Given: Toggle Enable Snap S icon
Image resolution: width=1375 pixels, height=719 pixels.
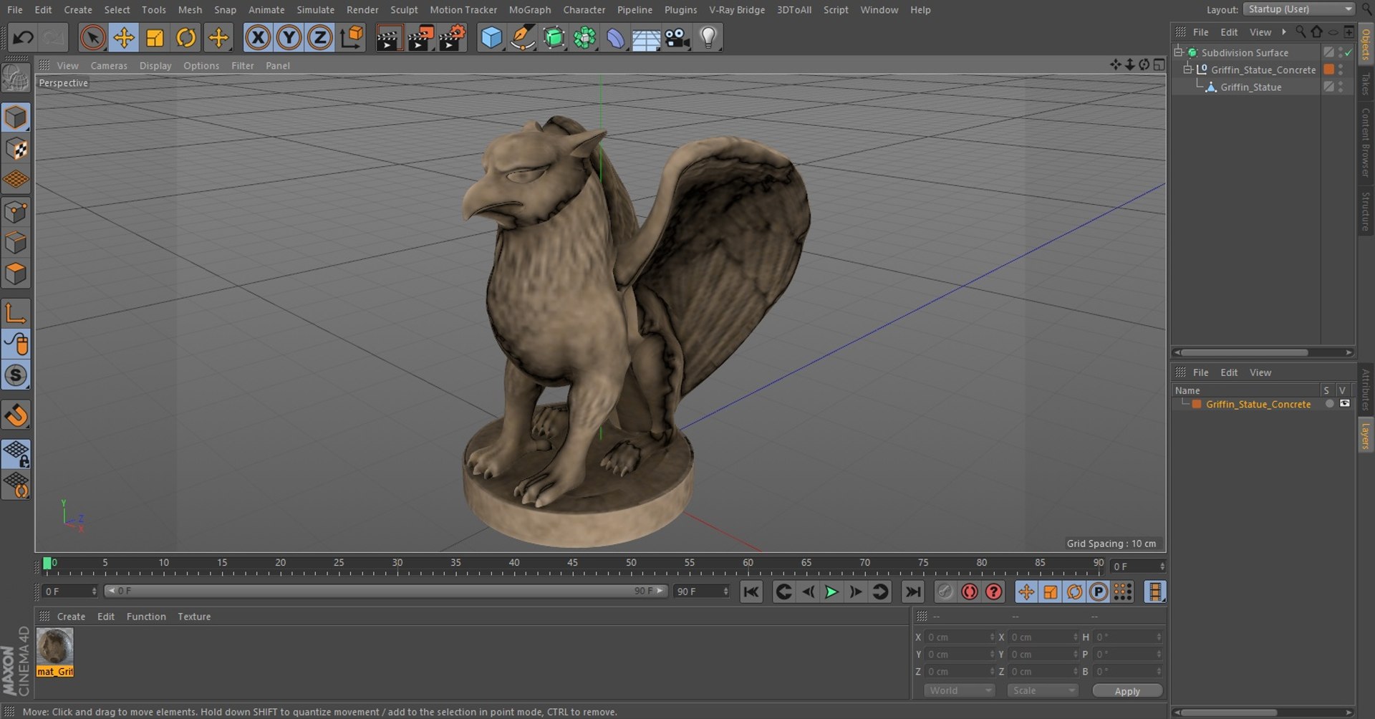Looking at the screenshot, I should (x=16, y=375).
